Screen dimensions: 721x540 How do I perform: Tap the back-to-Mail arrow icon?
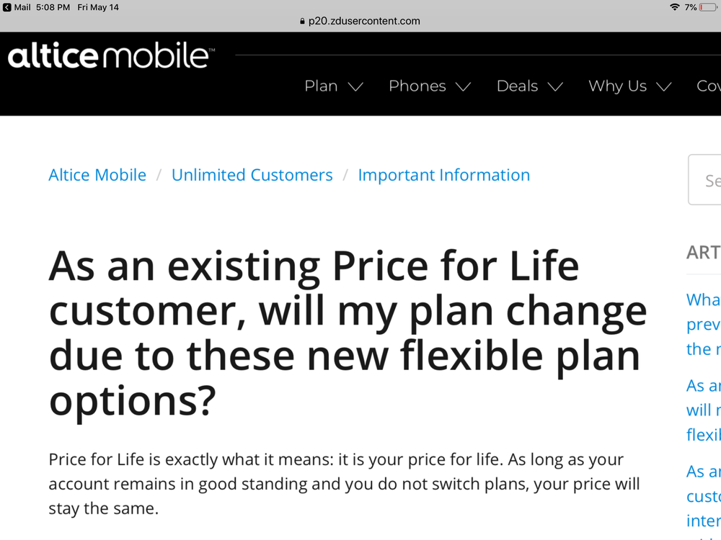(6, 7)
